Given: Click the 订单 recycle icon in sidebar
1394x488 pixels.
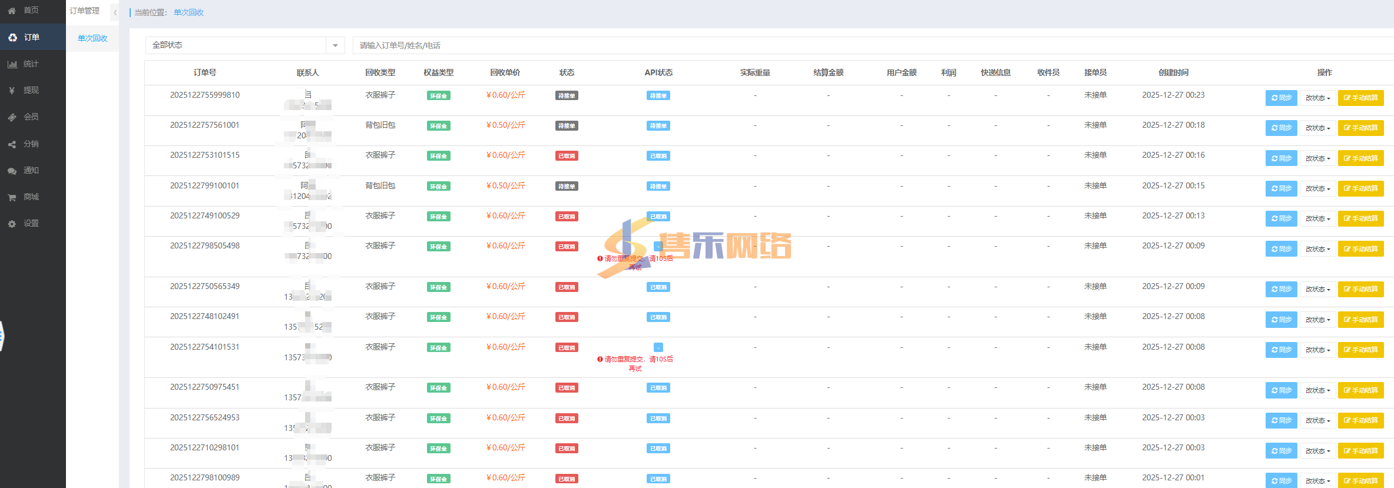Looking at the screenshot, I should (x=12, y=37).
